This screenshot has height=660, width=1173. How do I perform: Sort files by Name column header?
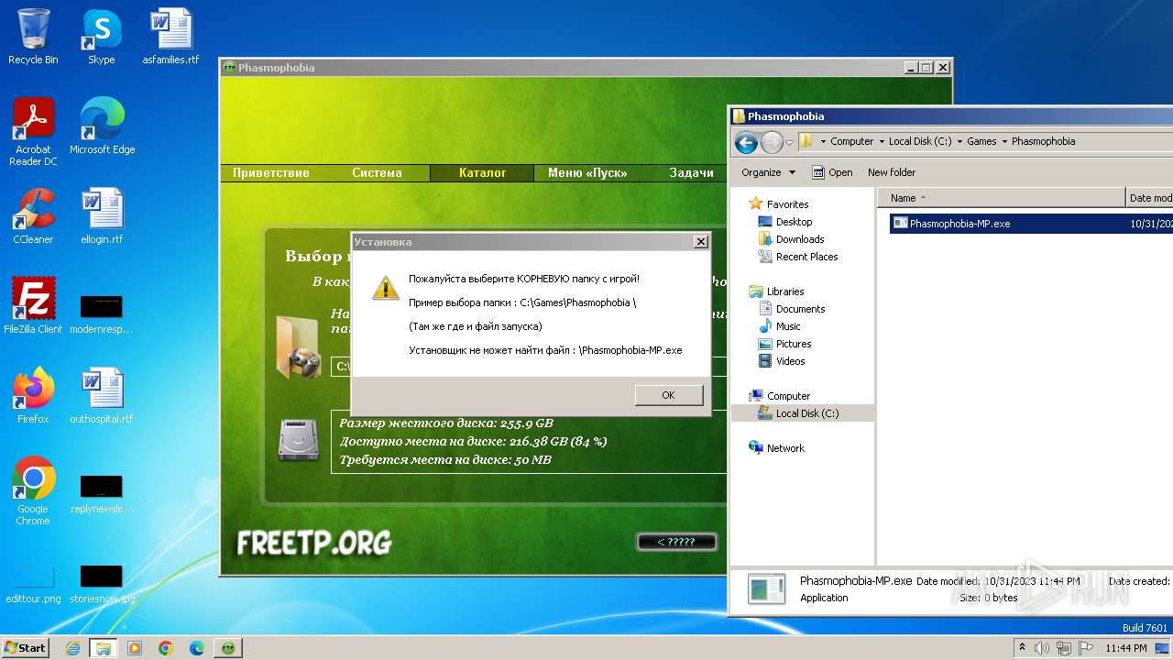coord(1002,198)
